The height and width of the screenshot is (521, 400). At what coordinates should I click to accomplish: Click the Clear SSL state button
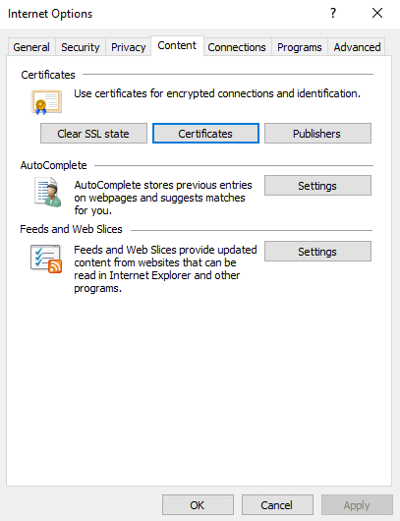[x=93, y=134]
